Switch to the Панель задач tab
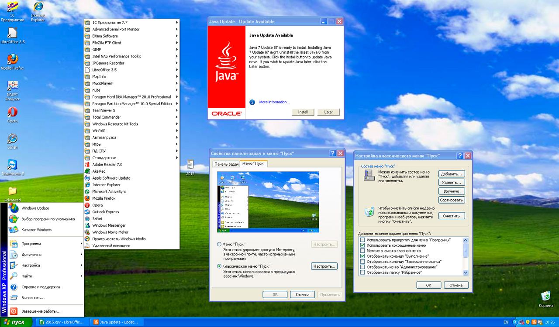The image size is (559, 327). 226,164
